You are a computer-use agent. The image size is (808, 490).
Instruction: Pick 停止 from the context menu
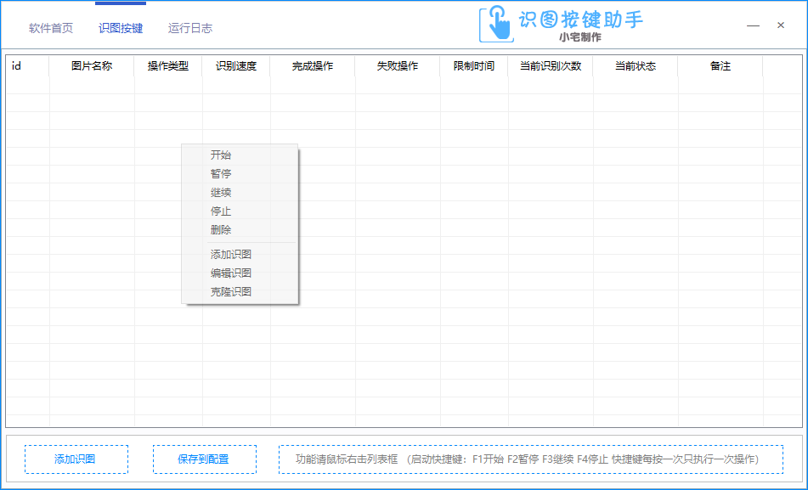coord(221,211)
